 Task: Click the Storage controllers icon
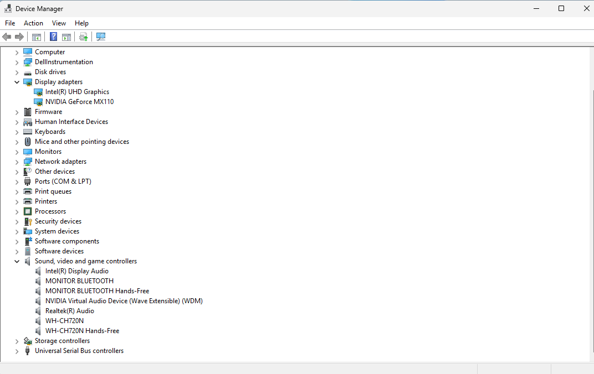28,341
